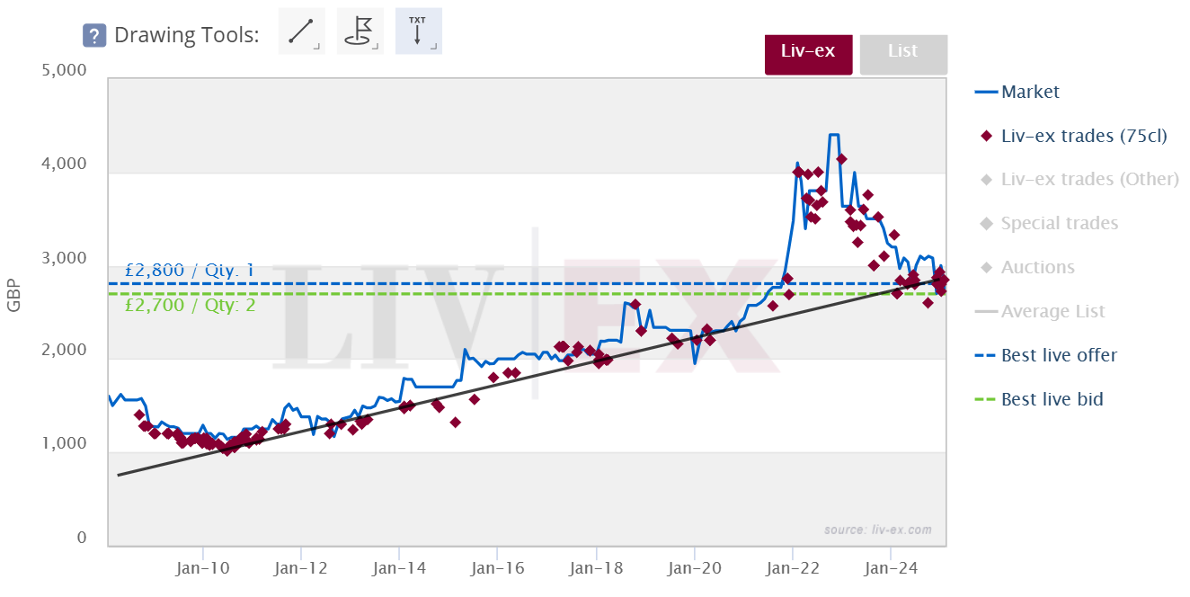Toggle the Best live bid line
1190x597 pixels.
(1039, 400)
